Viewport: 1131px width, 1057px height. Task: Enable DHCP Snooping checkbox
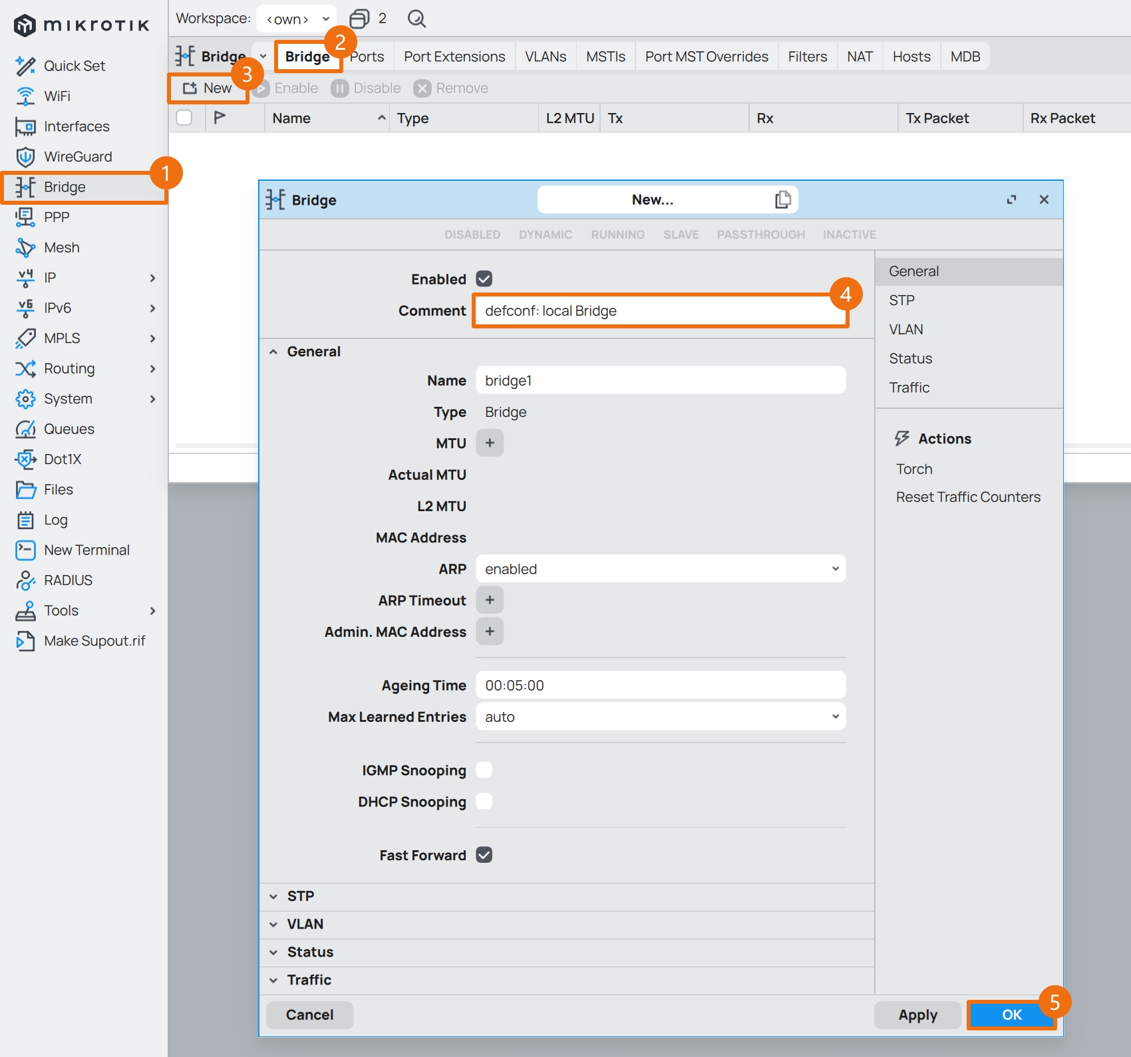coord(484,802)
